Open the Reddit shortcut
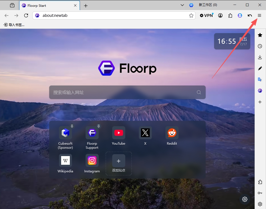Image resolution: width=266 pixels, height=209 pixels. [x=172, y=136]
